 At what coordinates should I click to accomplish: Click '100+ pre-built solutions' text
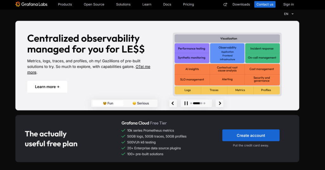click(x=145, y=154)
